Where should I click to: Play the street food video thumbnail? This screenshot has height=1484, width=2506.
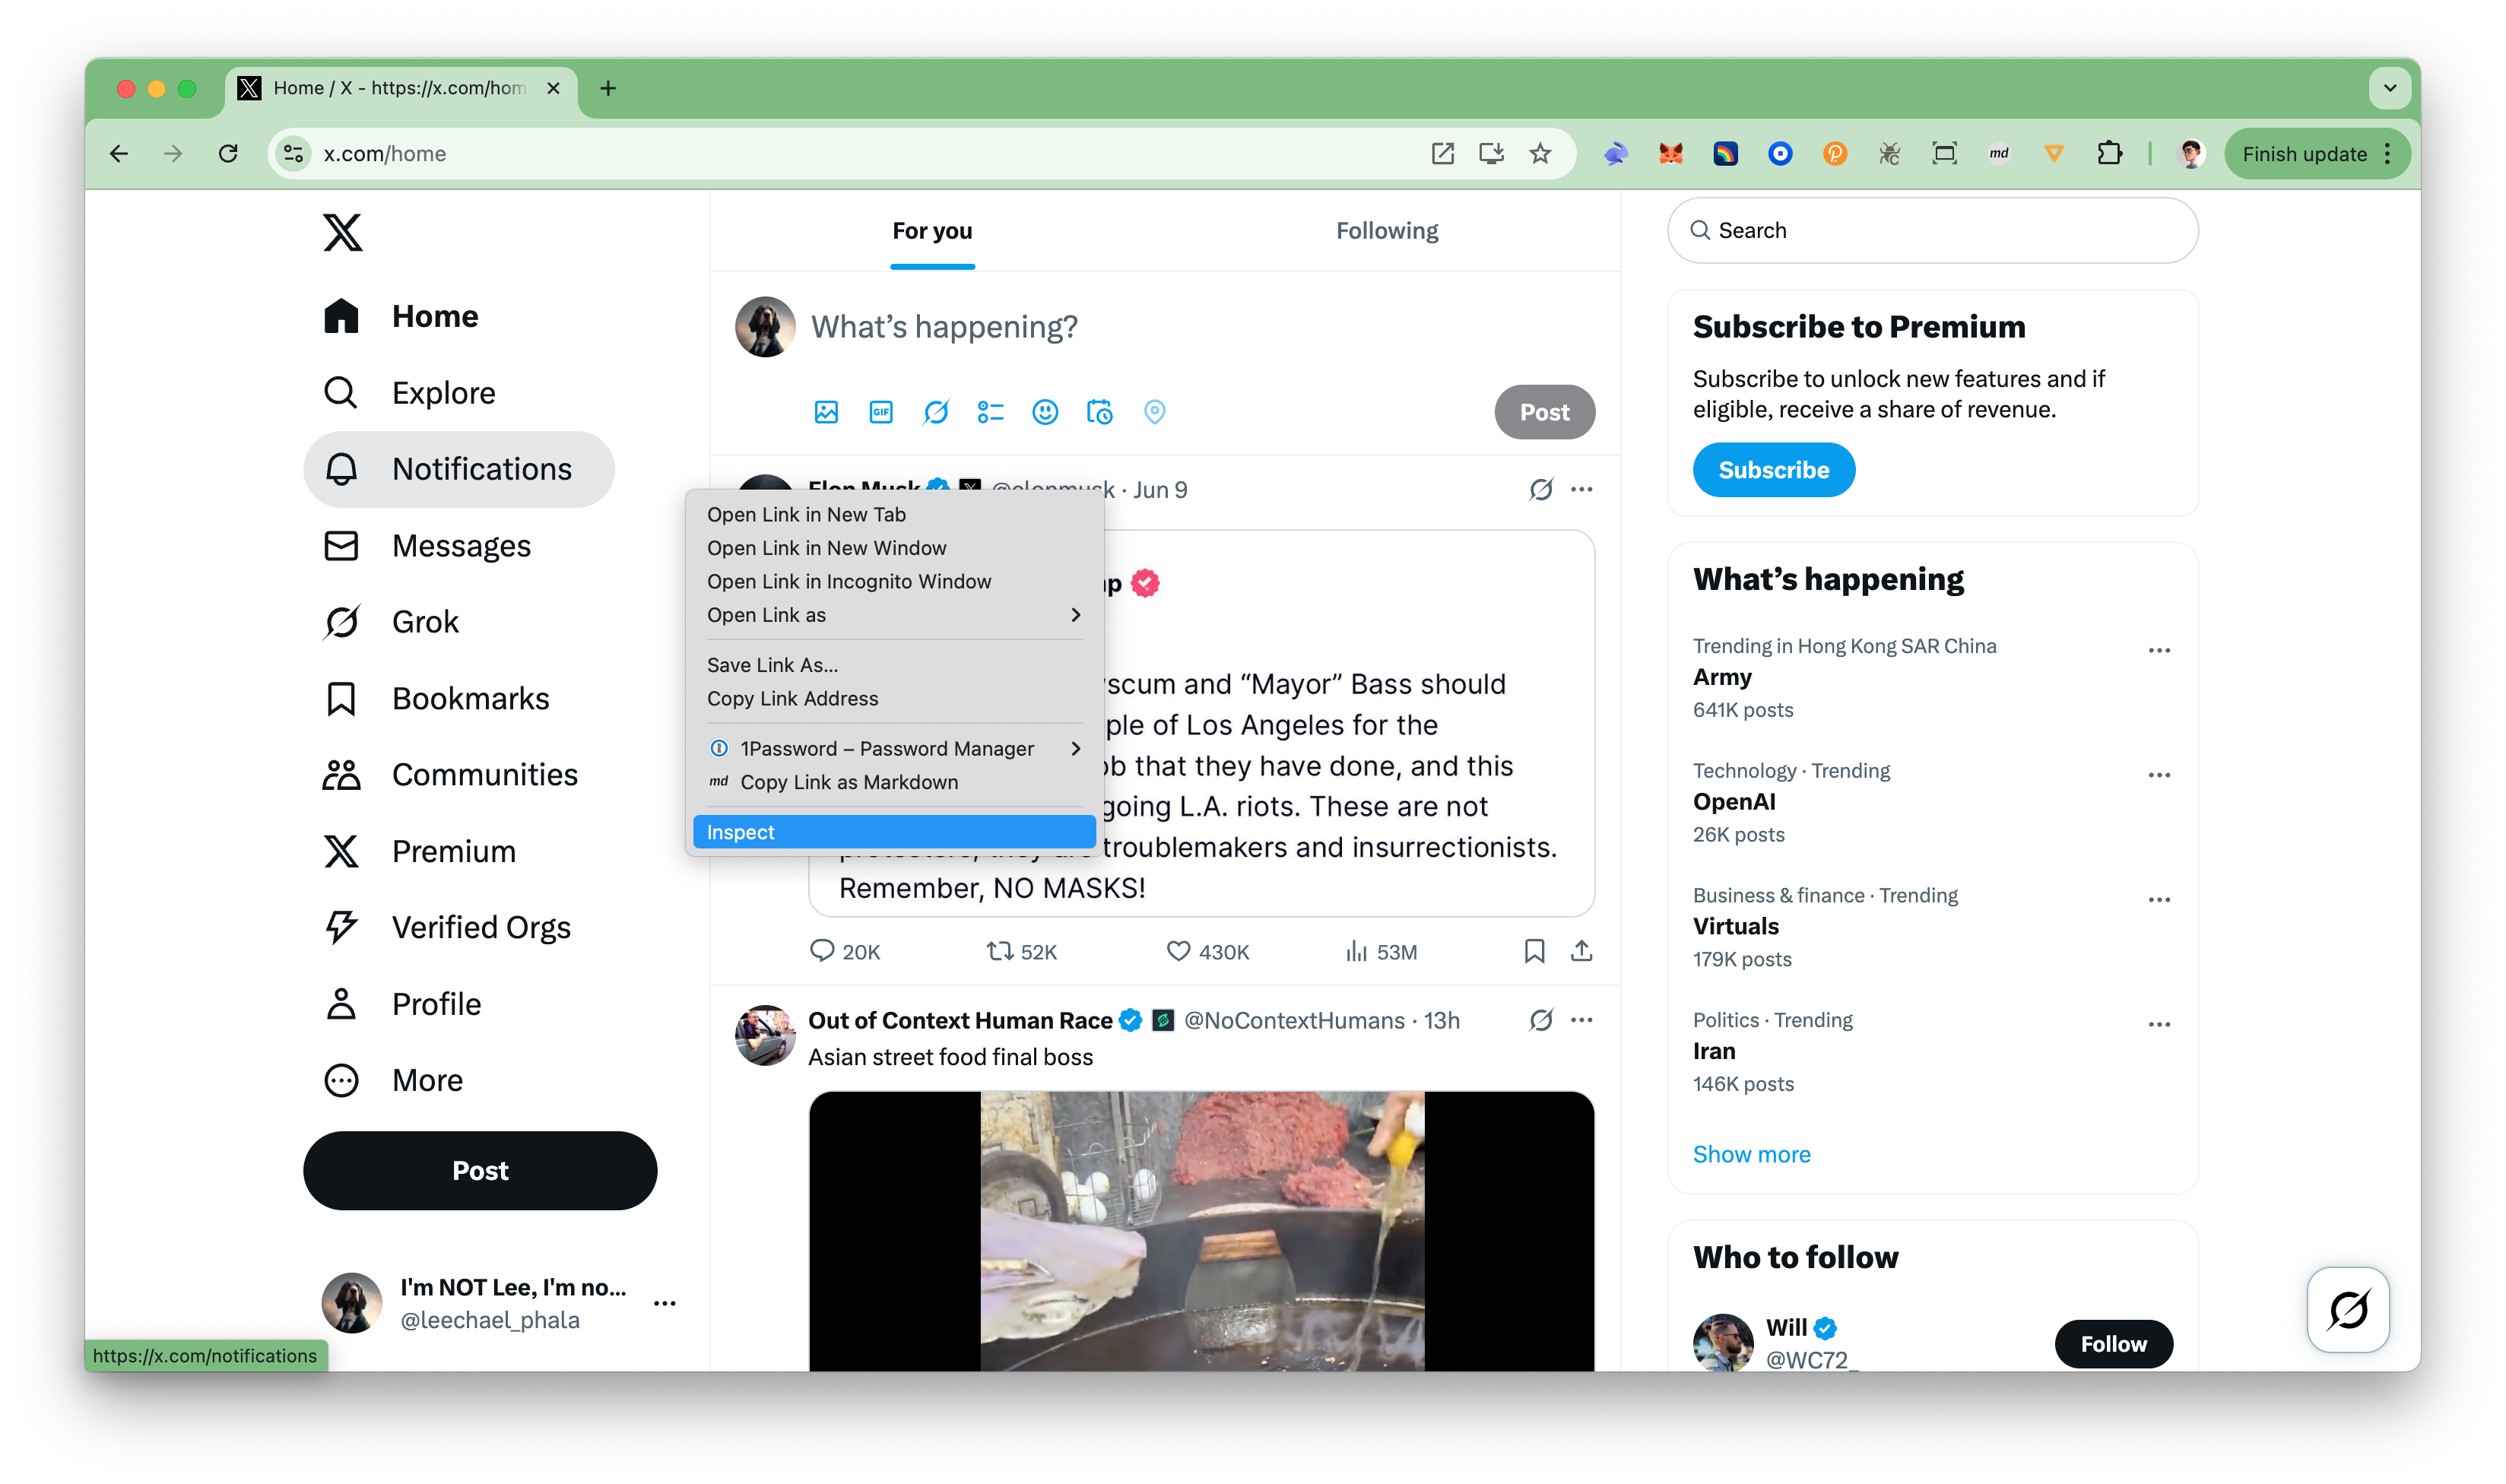point(1201,1231)
